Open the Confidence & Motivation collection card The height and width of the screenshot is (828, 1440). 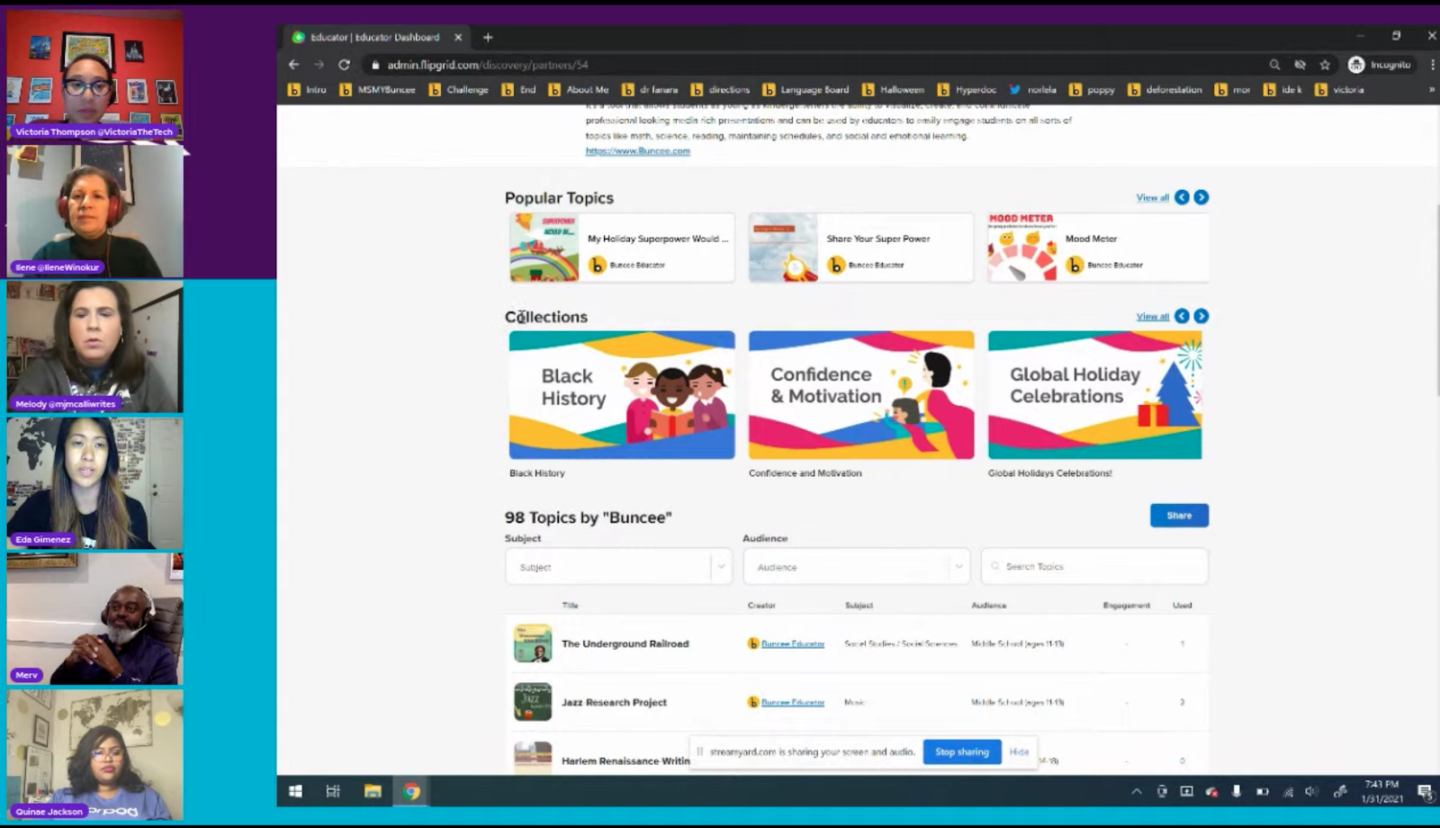click(x=861, y=395)
